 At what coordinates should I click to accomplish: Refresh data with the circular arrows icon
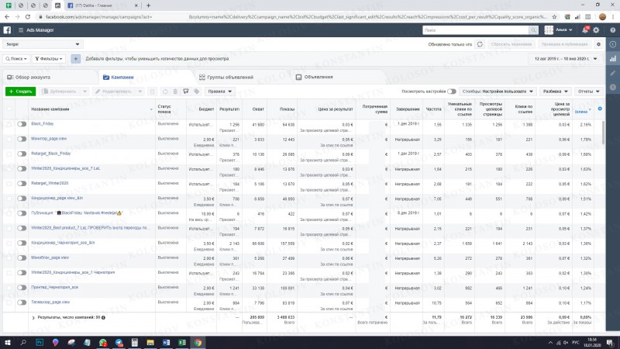point(480,44)
